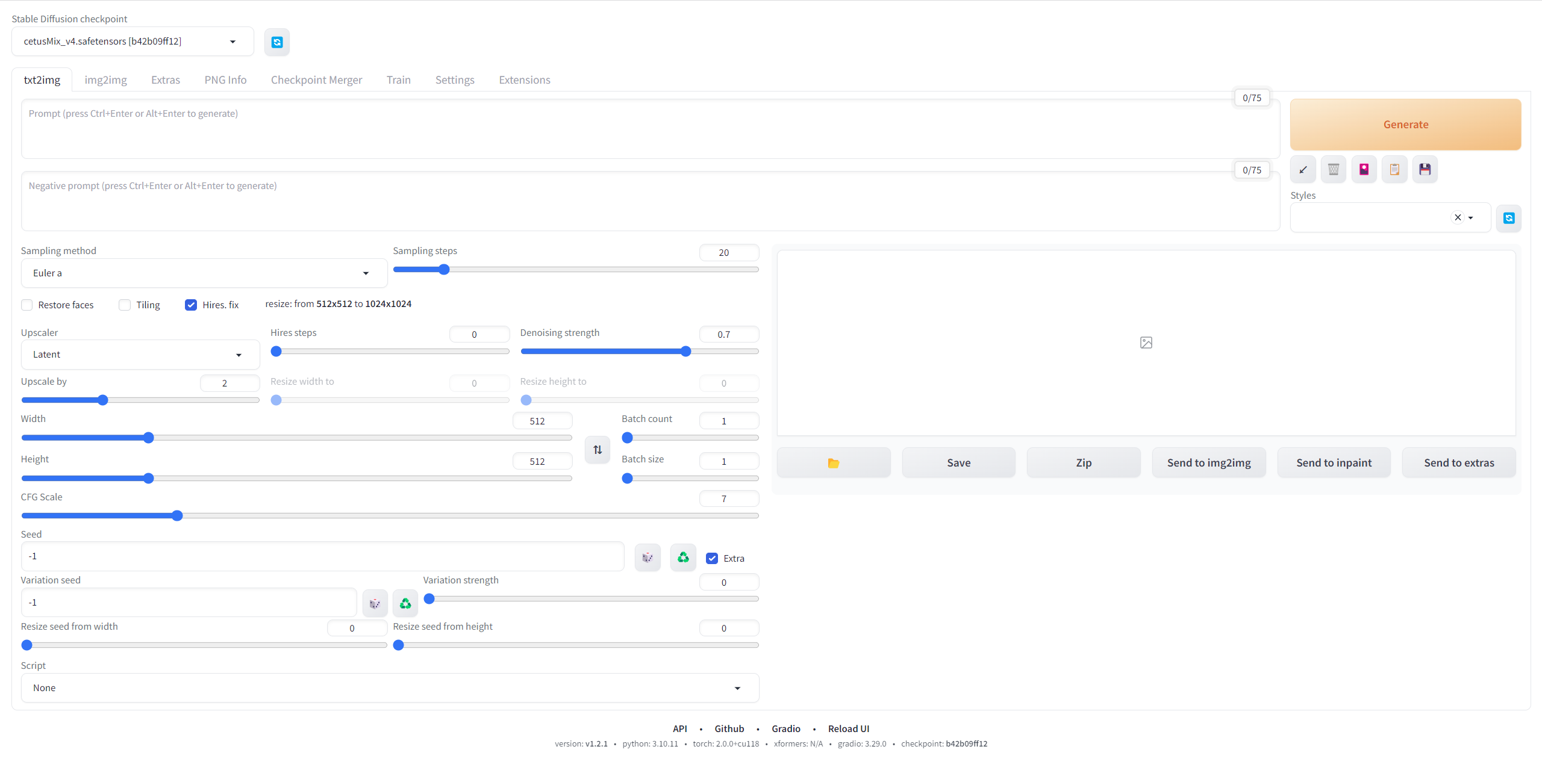
Task: Open the Extensions tab
Action: pos(525,80)
